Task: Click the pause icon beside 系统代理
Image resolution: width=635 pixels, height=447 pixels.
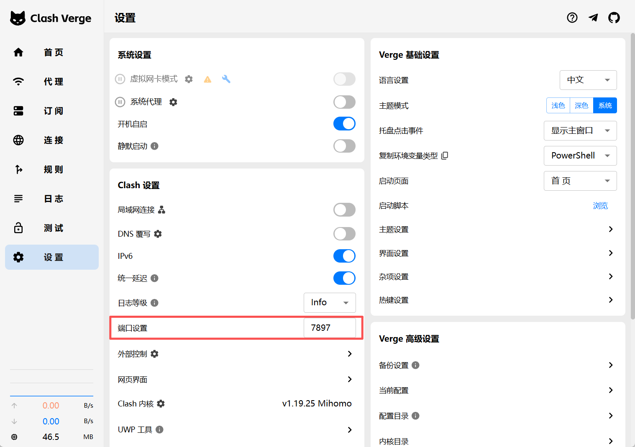Action: coord(120,102)
